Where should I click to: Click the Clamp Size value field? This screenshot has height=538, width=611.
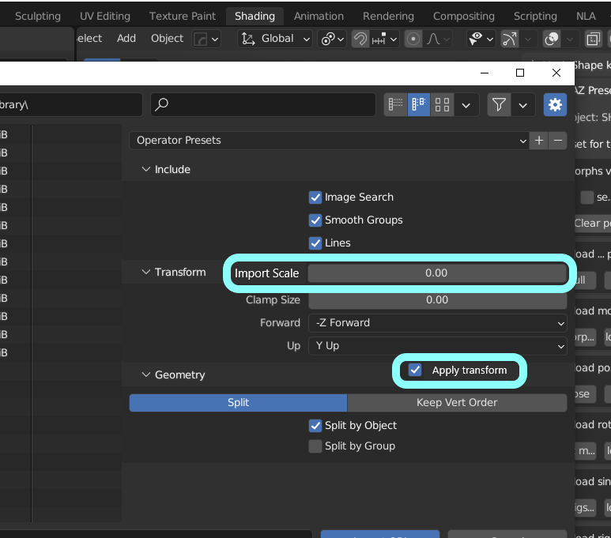click(438, 299)
